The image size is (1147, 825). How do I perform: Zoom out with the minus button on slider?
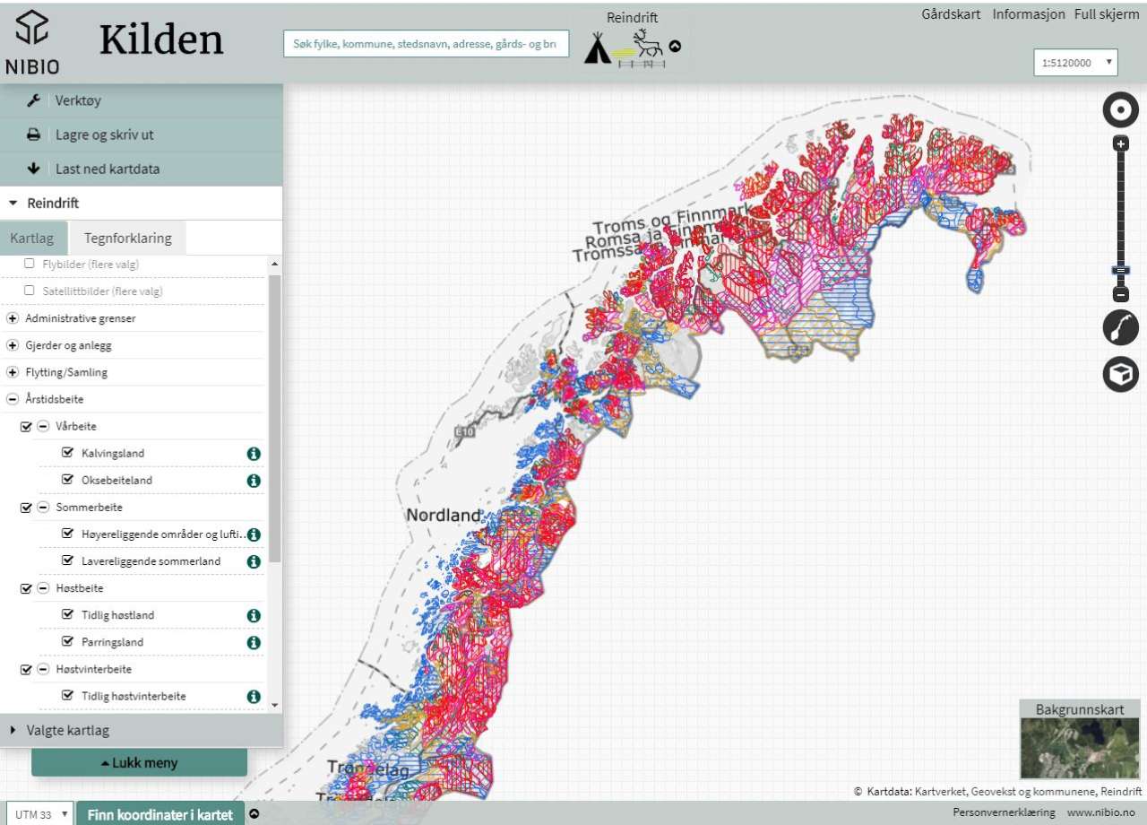point(1120,294)
